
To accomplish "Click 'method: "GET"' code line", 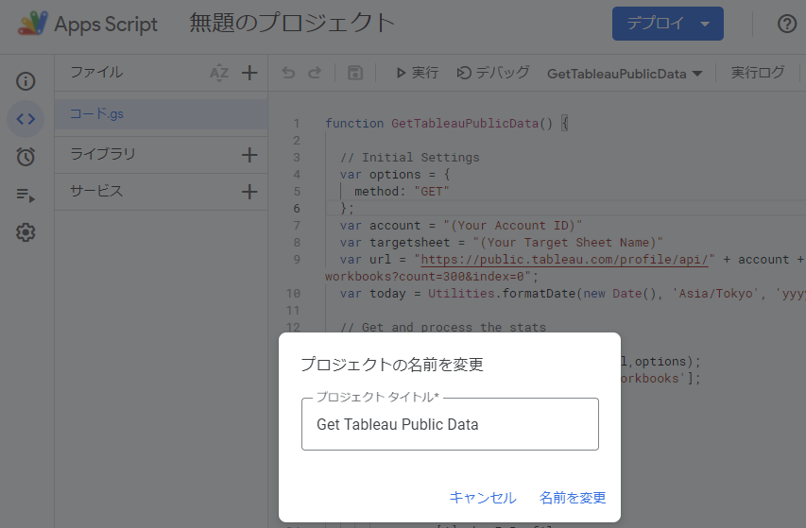I will [402, 192].
